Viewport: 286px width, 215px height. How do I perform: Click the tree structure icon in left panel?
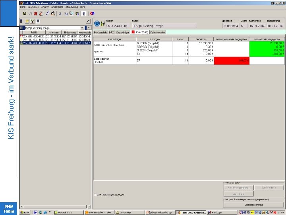[x=33, y=21]
